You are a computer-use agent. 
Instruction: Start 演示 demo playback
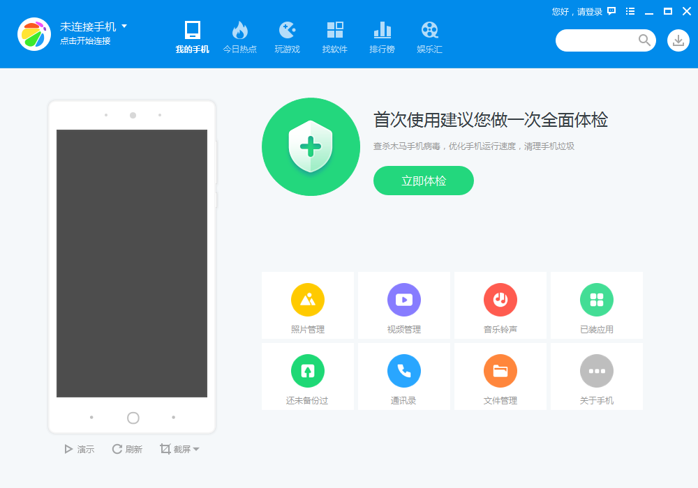[80, 450]
